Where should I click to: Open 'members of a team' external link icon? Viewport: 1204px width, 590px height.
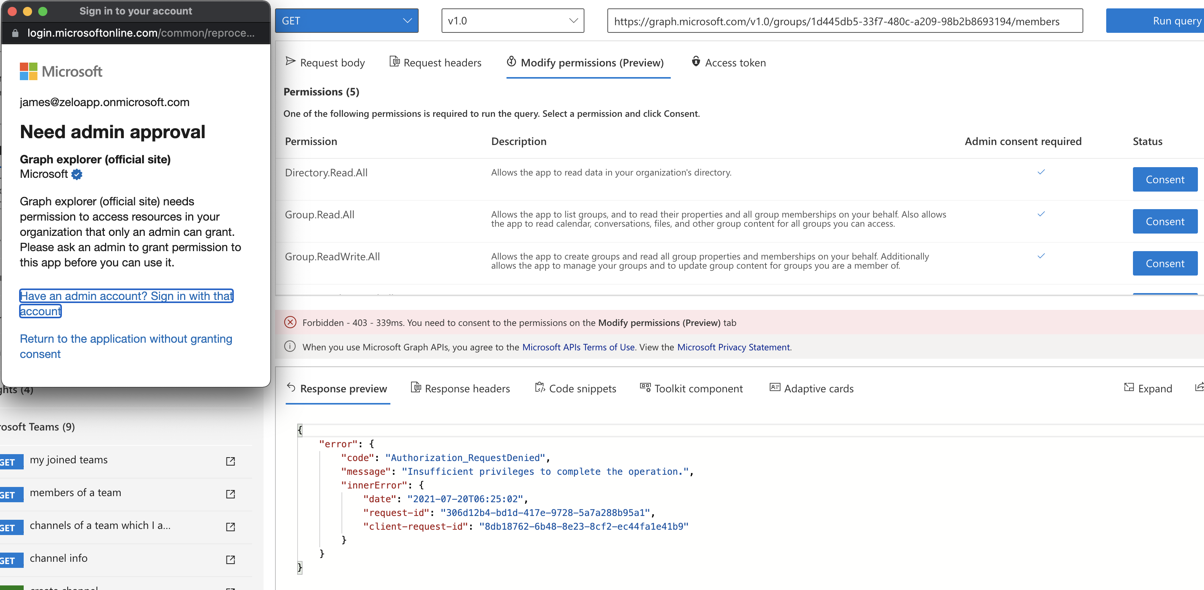tap(230, 494)
